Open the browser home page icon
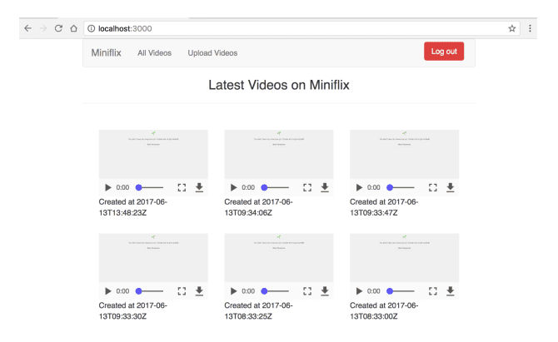The height and width of the screenshot is (342, 558). 73,28
